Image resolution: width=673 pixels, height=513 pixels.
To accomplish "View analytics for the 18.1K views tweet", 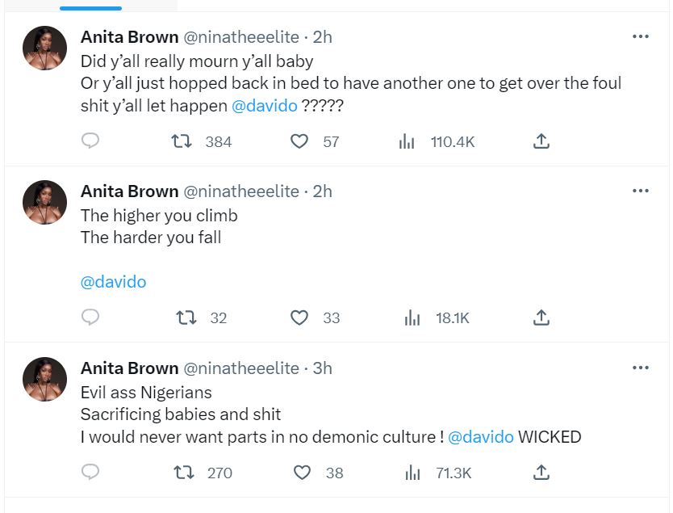I will 412,317.
